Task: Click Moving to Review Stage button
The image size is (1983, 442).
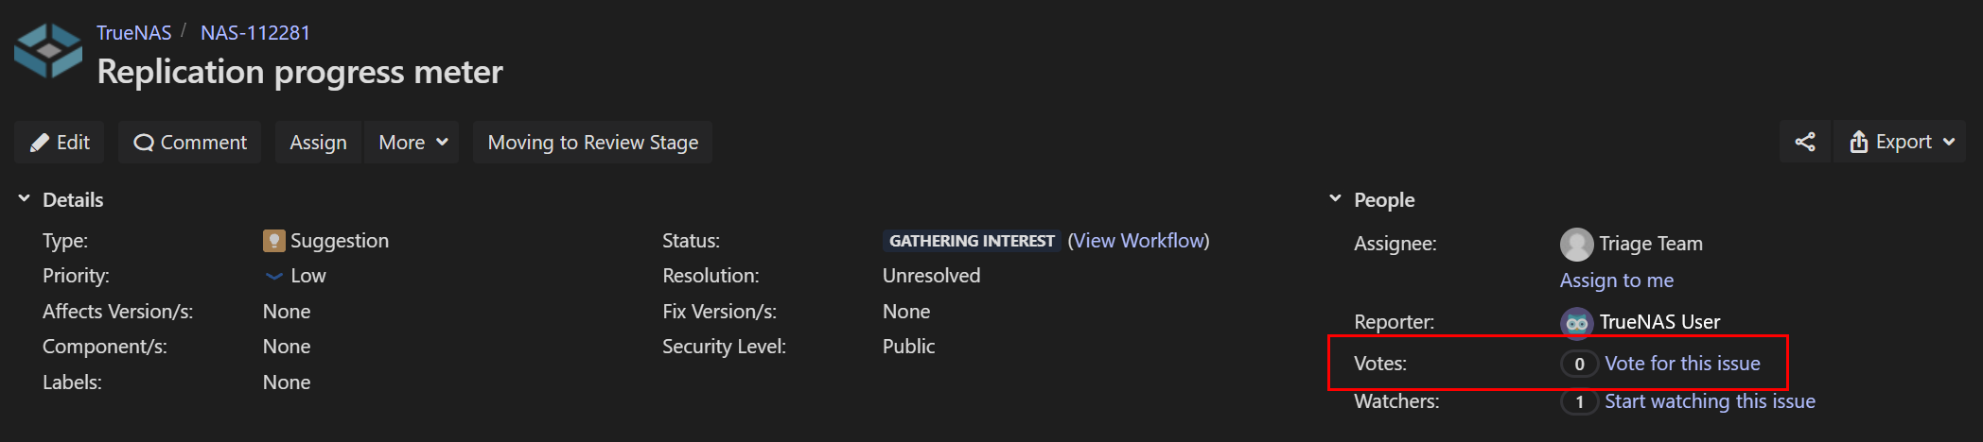Action: (x=593, y=142)
